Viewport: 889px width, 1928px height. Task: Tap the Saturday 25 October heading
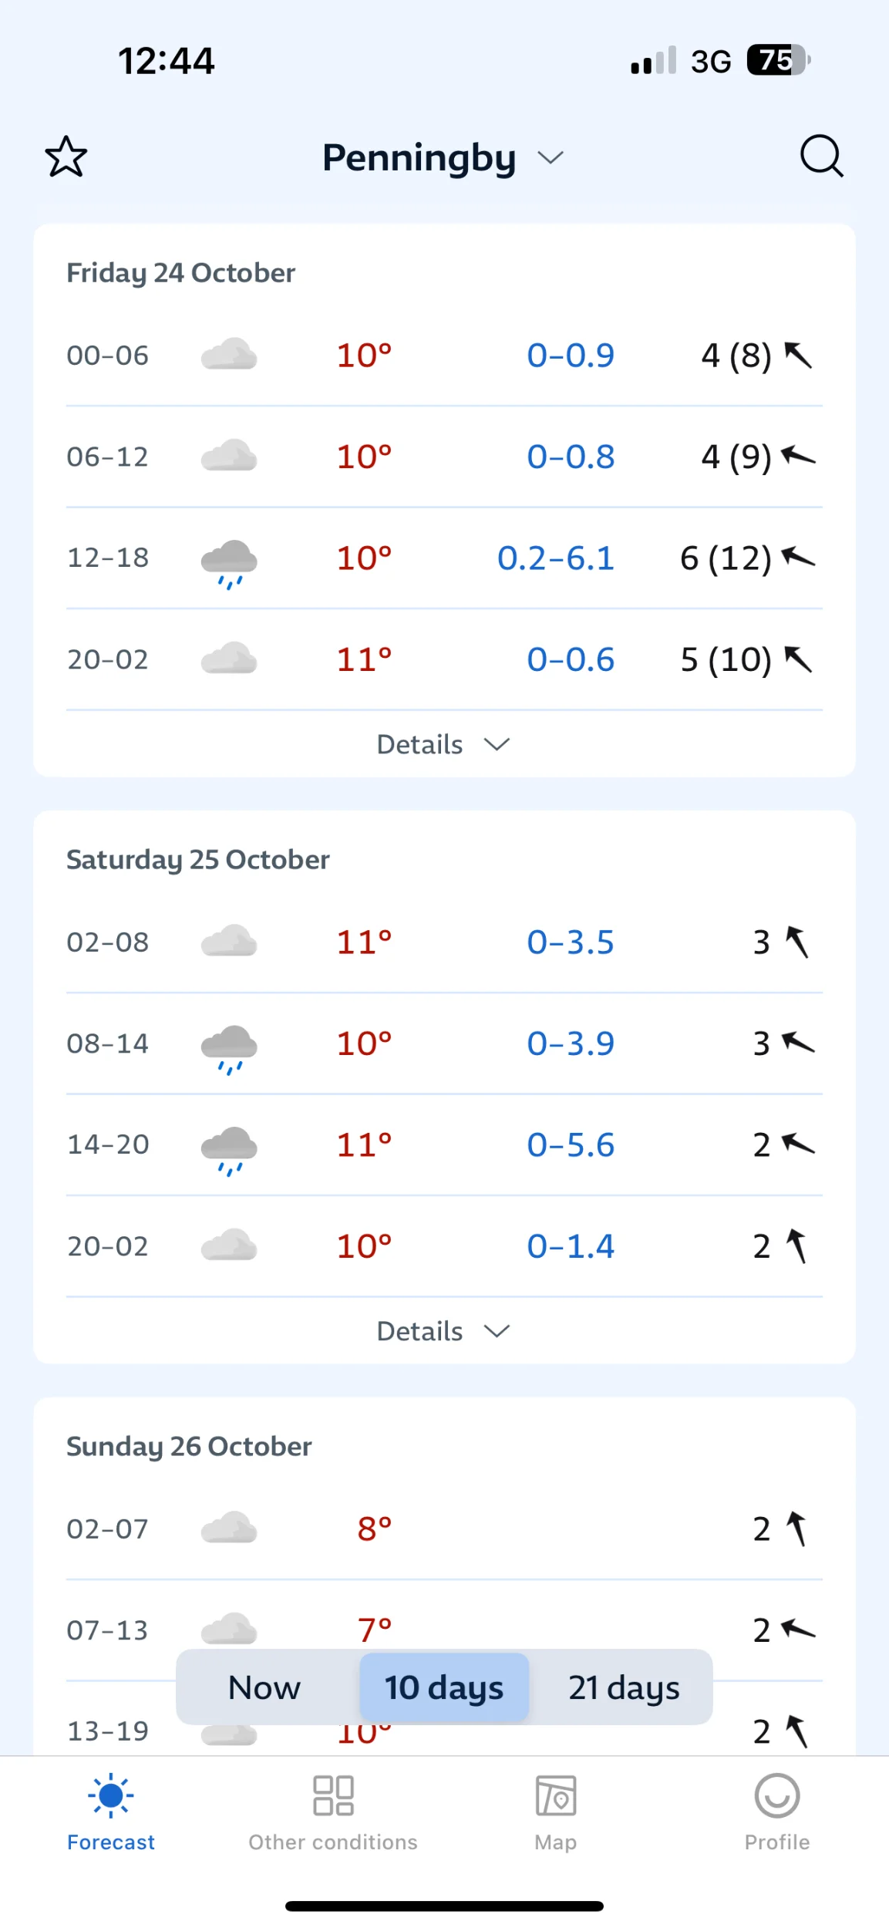click(198, 860)
